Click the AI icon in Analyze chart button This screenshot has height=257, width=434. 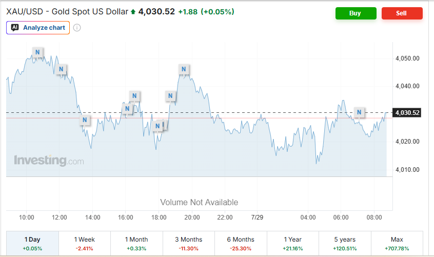(15, 27)
